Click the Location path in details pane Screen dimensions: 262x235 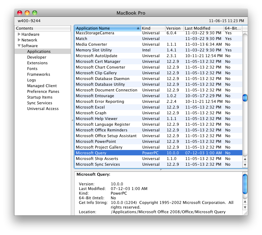click(168, 212)
